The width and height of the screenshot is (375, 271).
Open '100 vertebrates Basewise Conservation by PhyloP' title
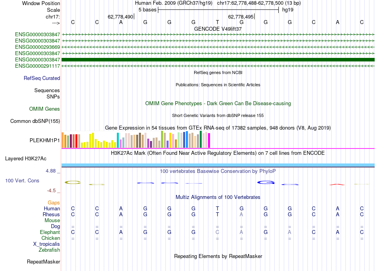pyautogui.click(x=218, y=171)
